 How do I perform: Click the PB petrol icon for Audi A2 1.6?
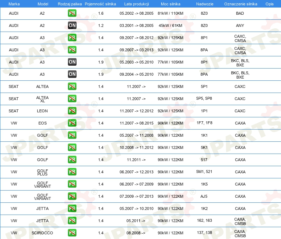click(72, 13)
